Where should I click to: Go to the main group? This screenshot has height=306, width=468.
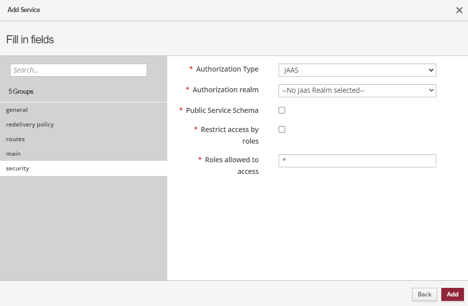14,154
